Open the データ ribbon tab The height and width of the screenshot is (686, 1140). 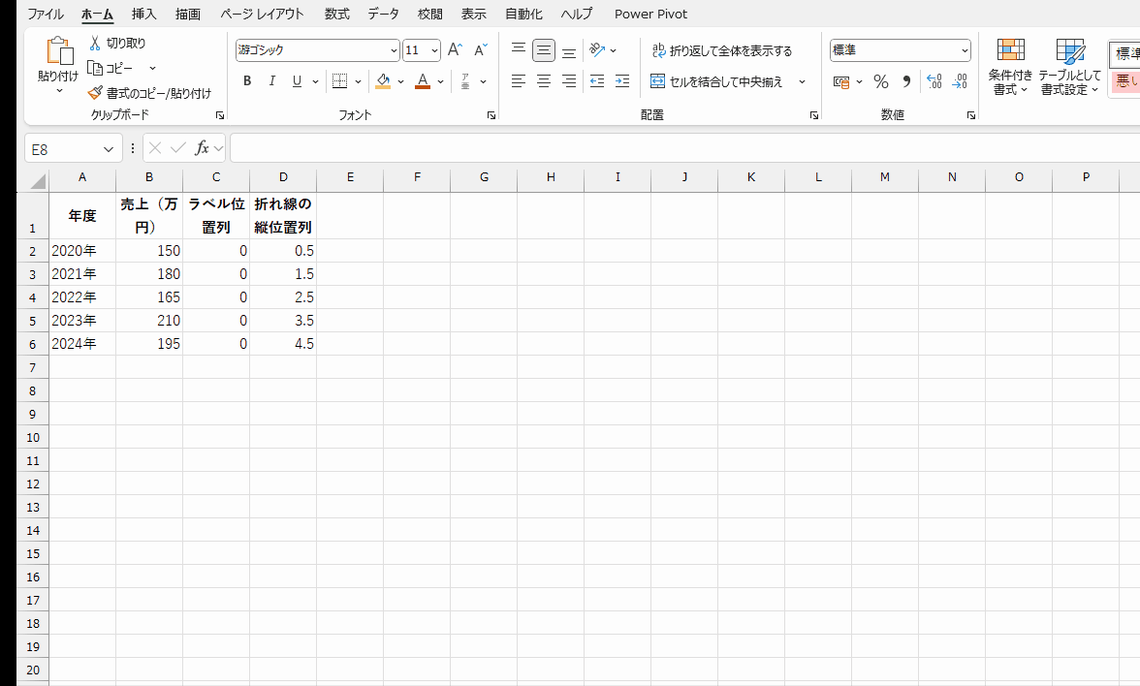tap(383, 14)
